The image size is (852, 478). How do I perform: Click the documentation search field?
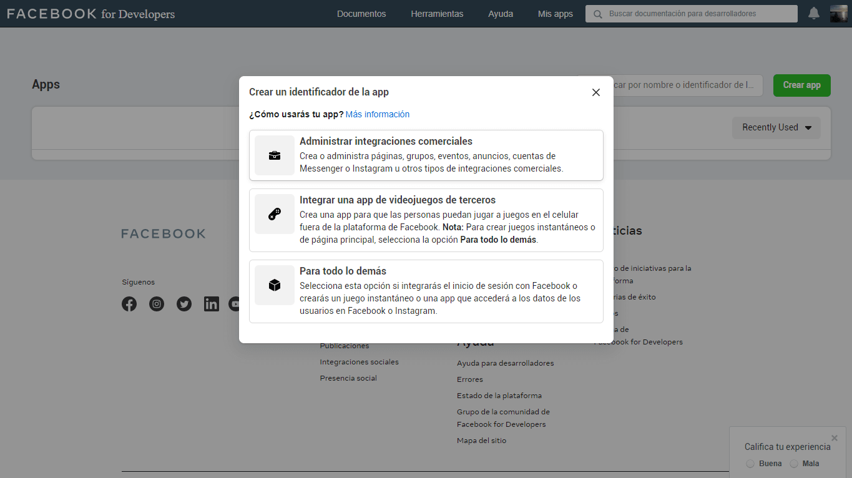(x=692, y=14)
